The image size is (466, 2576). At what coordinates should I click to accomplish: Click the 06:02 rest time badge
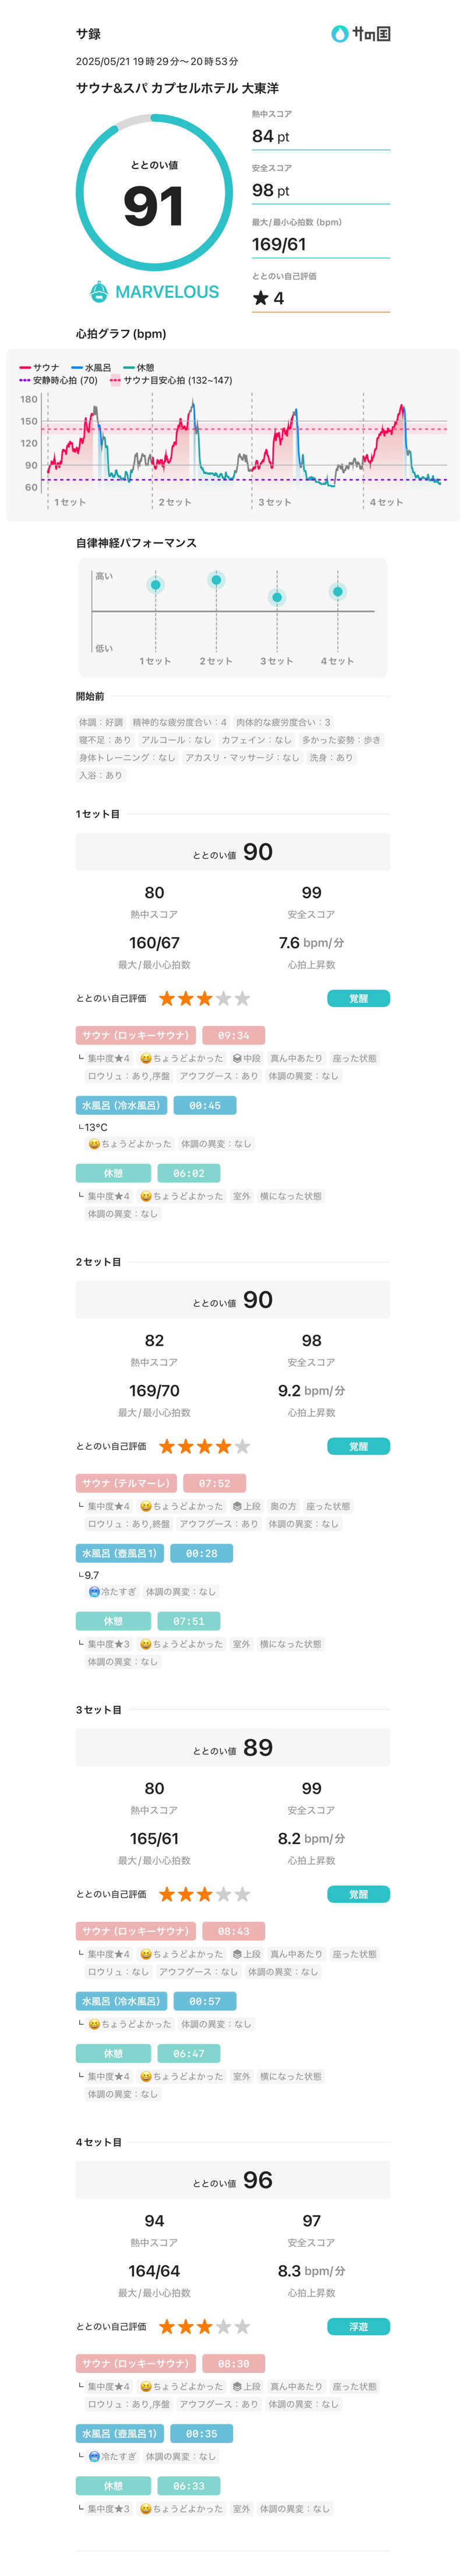[188, 1173]
